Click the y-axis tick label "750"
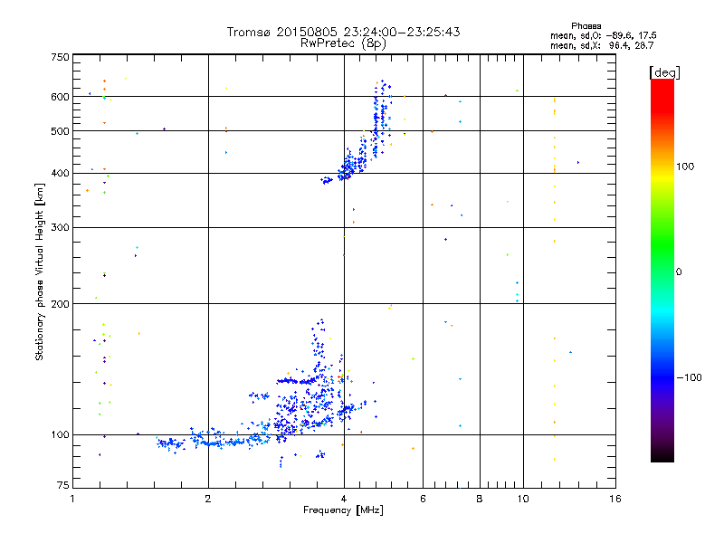Viewport: 724px width, 543px height. 60,57
